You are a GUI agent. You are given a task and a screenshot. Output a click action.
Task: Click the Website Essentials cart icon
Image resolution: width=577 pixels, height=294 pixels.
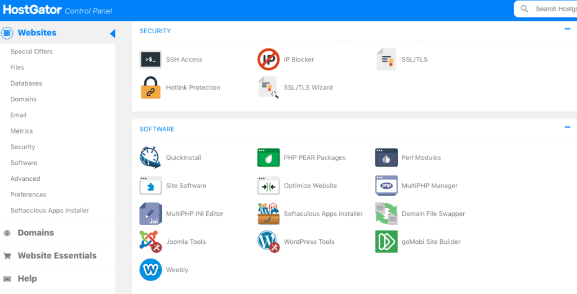pos(7,256)
